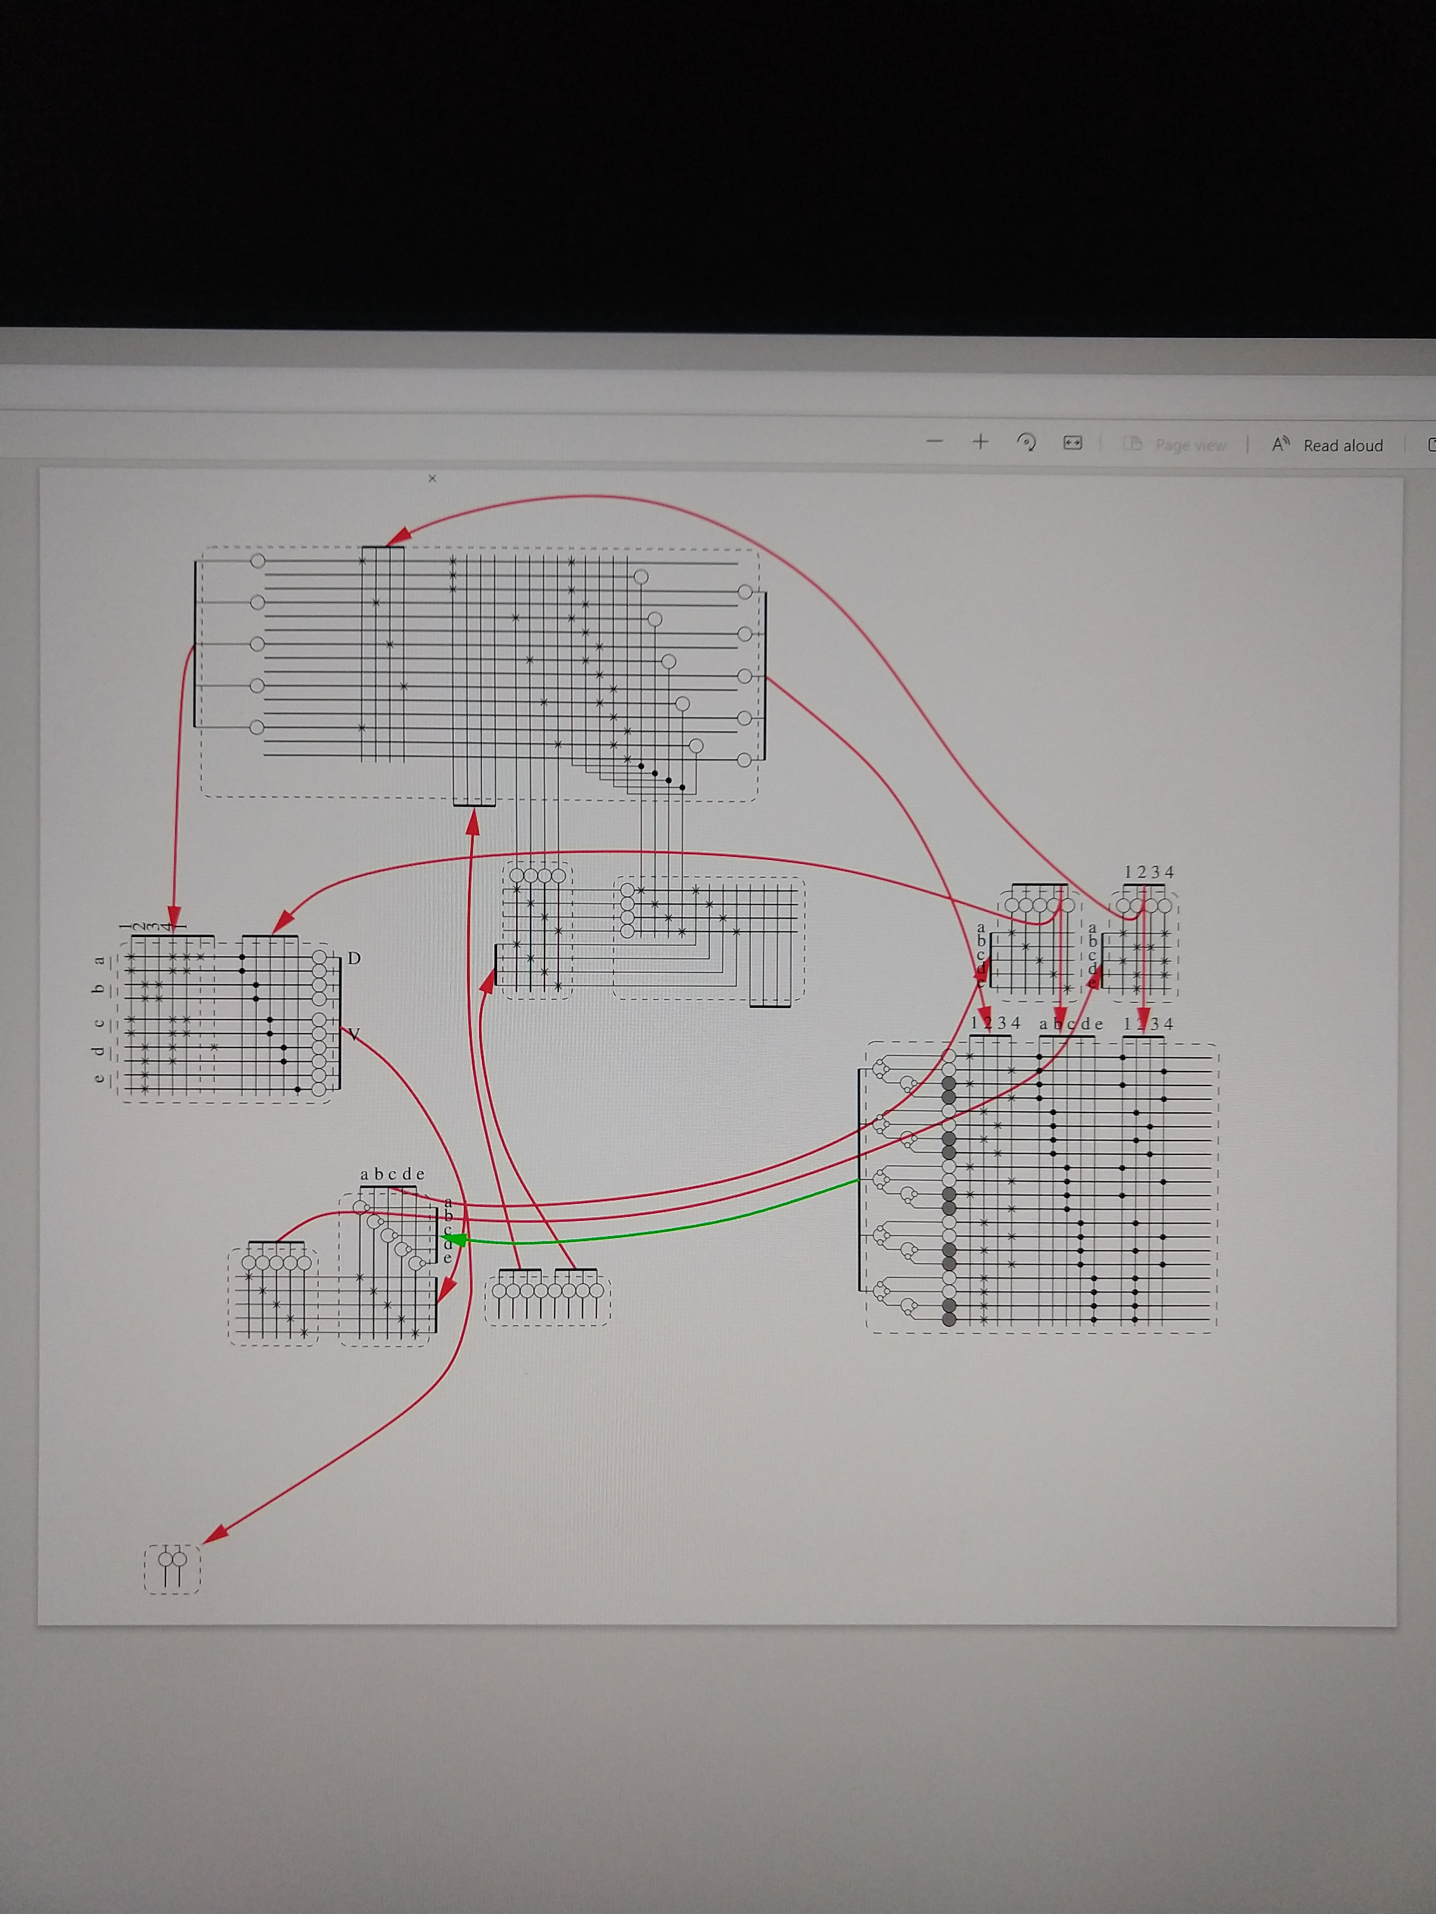Click the two-circle block at bottom left
Viewport: 1436px width, 1914px height.
click(172, 1569)
